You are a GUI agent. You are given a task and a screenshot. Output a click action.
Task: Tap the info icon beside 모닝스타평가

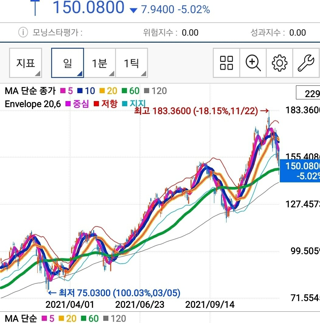tap(23, 32)
